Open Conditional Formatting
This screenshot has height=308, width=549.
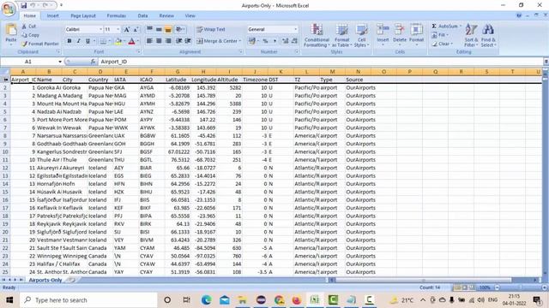coord(317,35)
